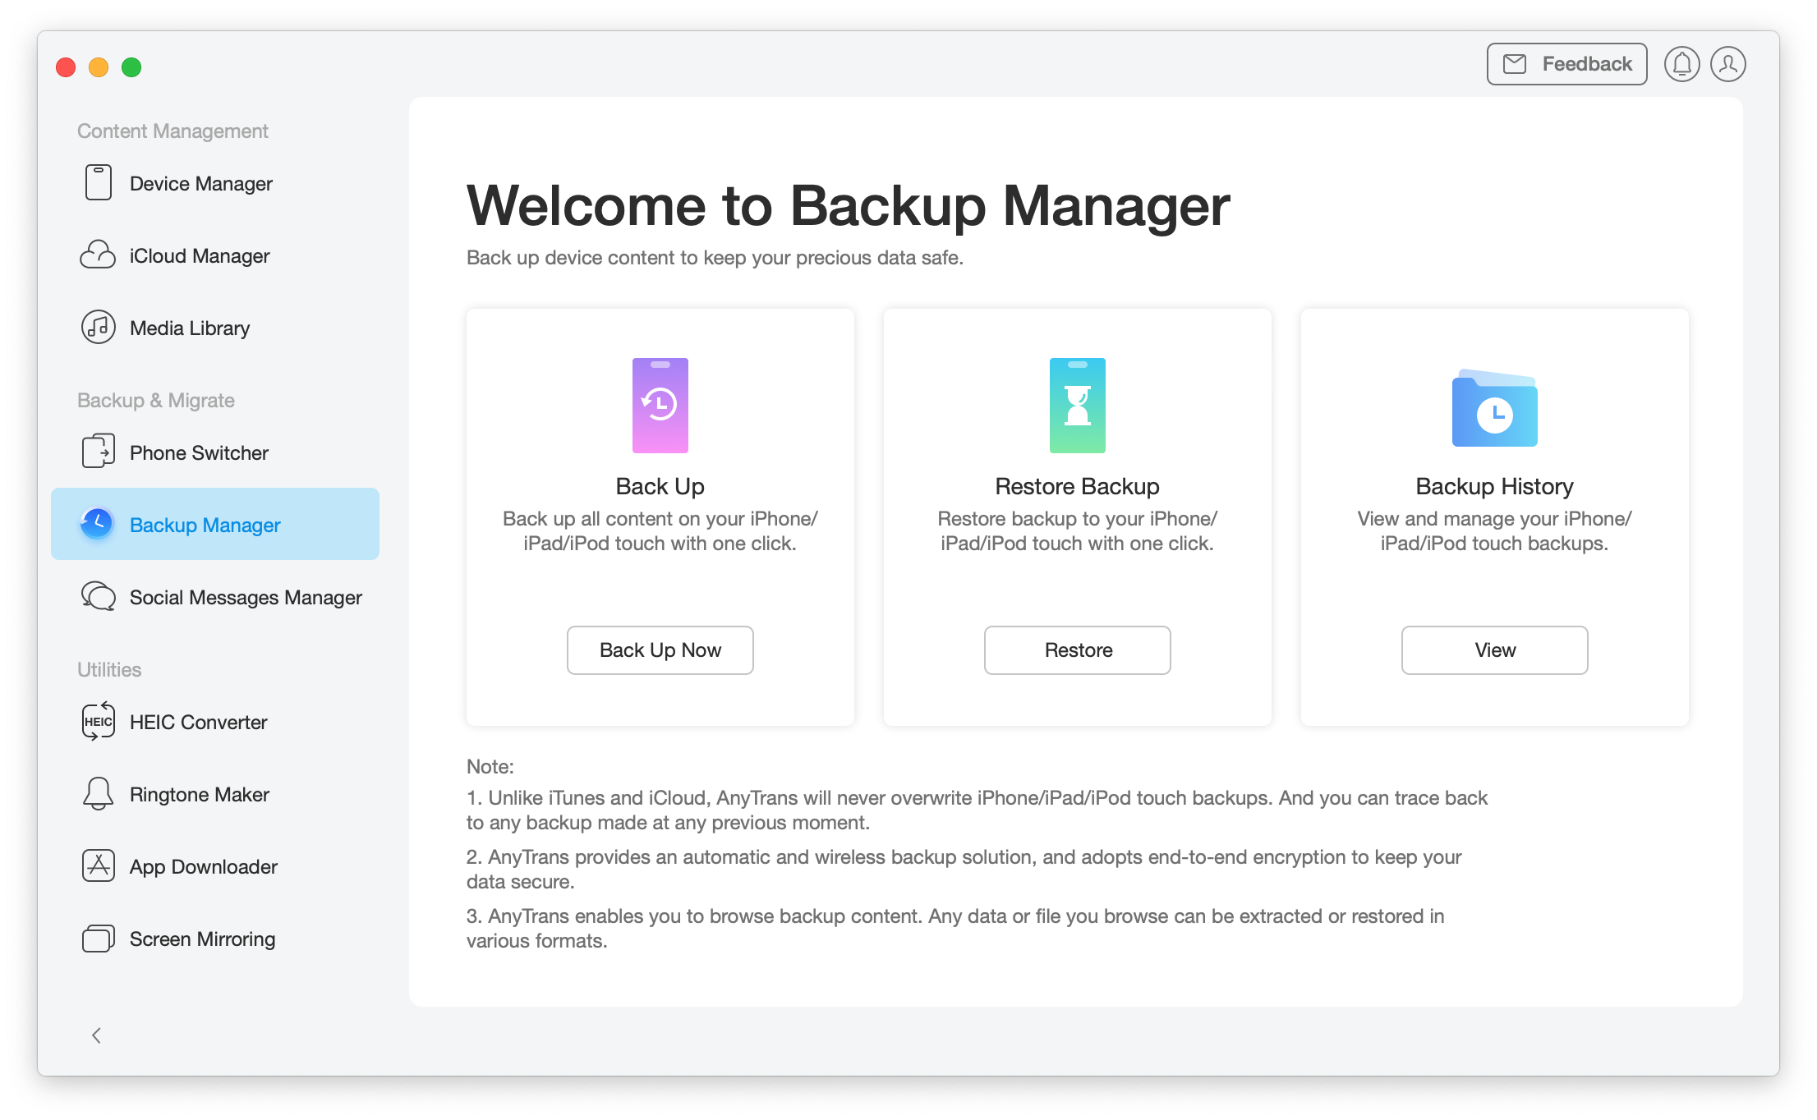Open notifications via the bell icon
Screen dimensions: 1817x1120
click(1681, 64)
